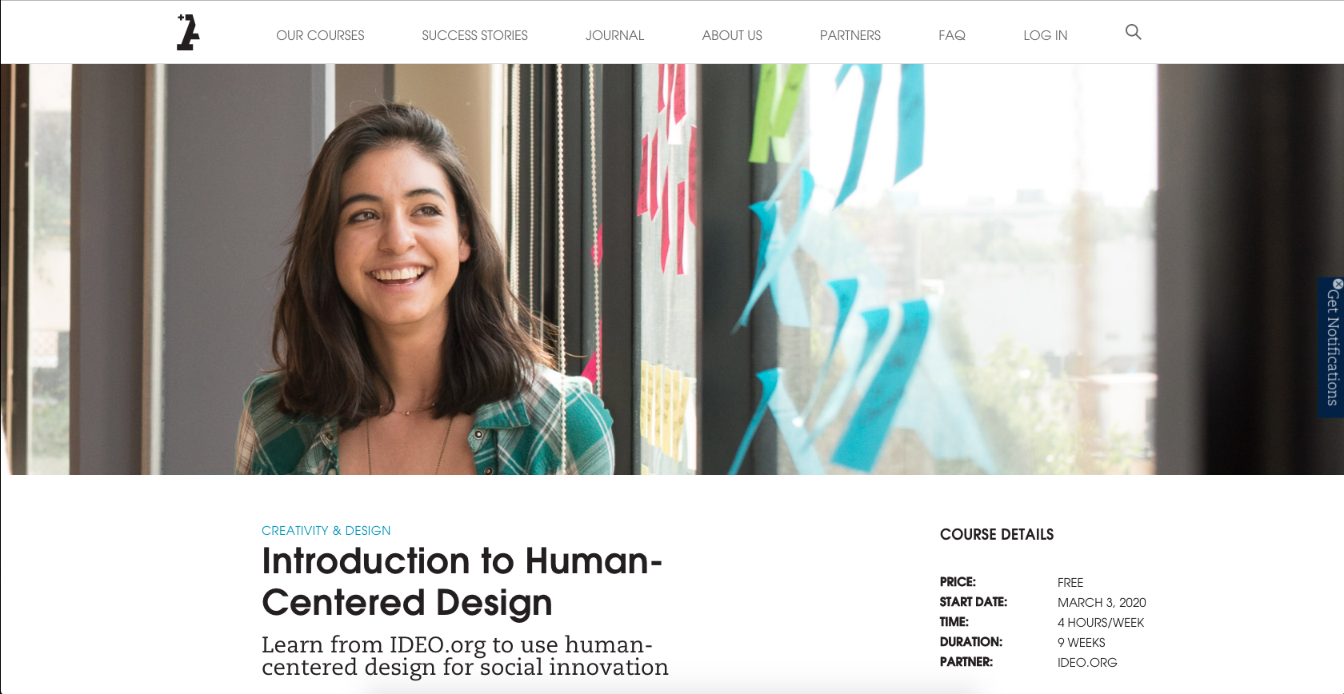The image size is (1344, 694).
Task: Open the FAQ page
Action: tap(952, 35)
